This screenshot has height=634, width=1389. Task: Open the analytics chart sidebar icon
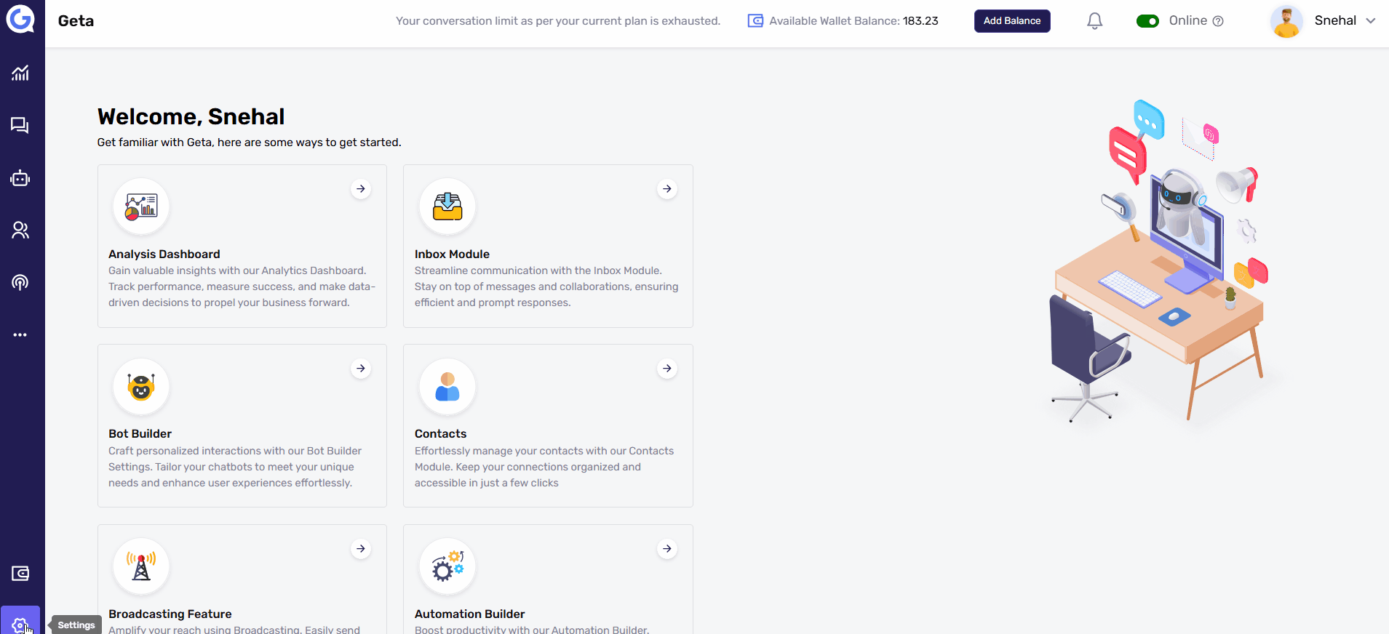tap(20, 73)
